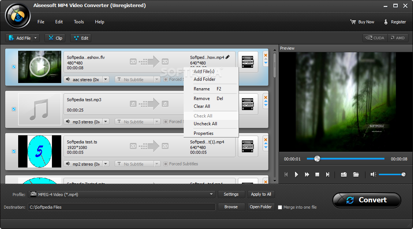Click the Buy Now cart icon

[x=353, y=22]
